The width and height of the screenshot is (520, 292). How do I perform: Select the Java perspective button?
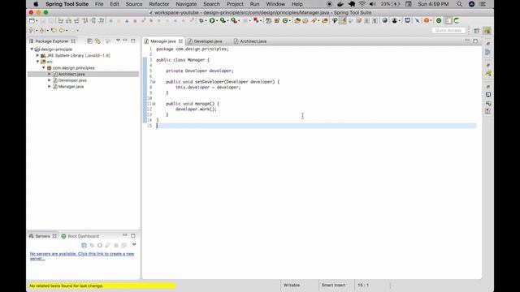[487, 31]
